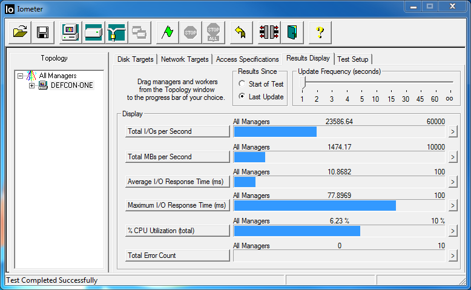Image resolution: width=471 pixels, height=290 pixels.
Task: Adjust the Update Frequency slider
Action: click(302, 84)
